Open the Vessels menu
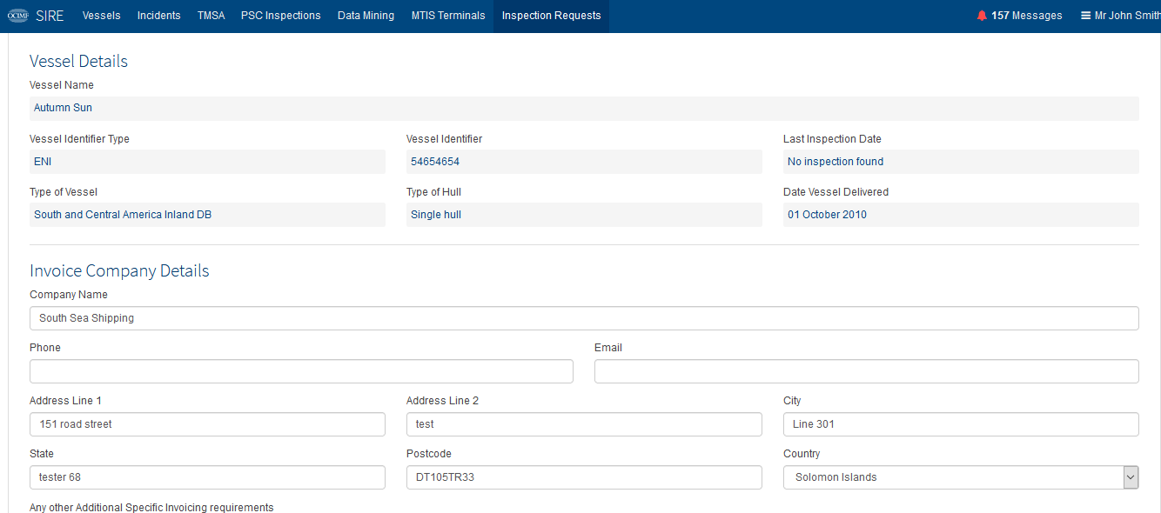 click(x=102, y=16)
